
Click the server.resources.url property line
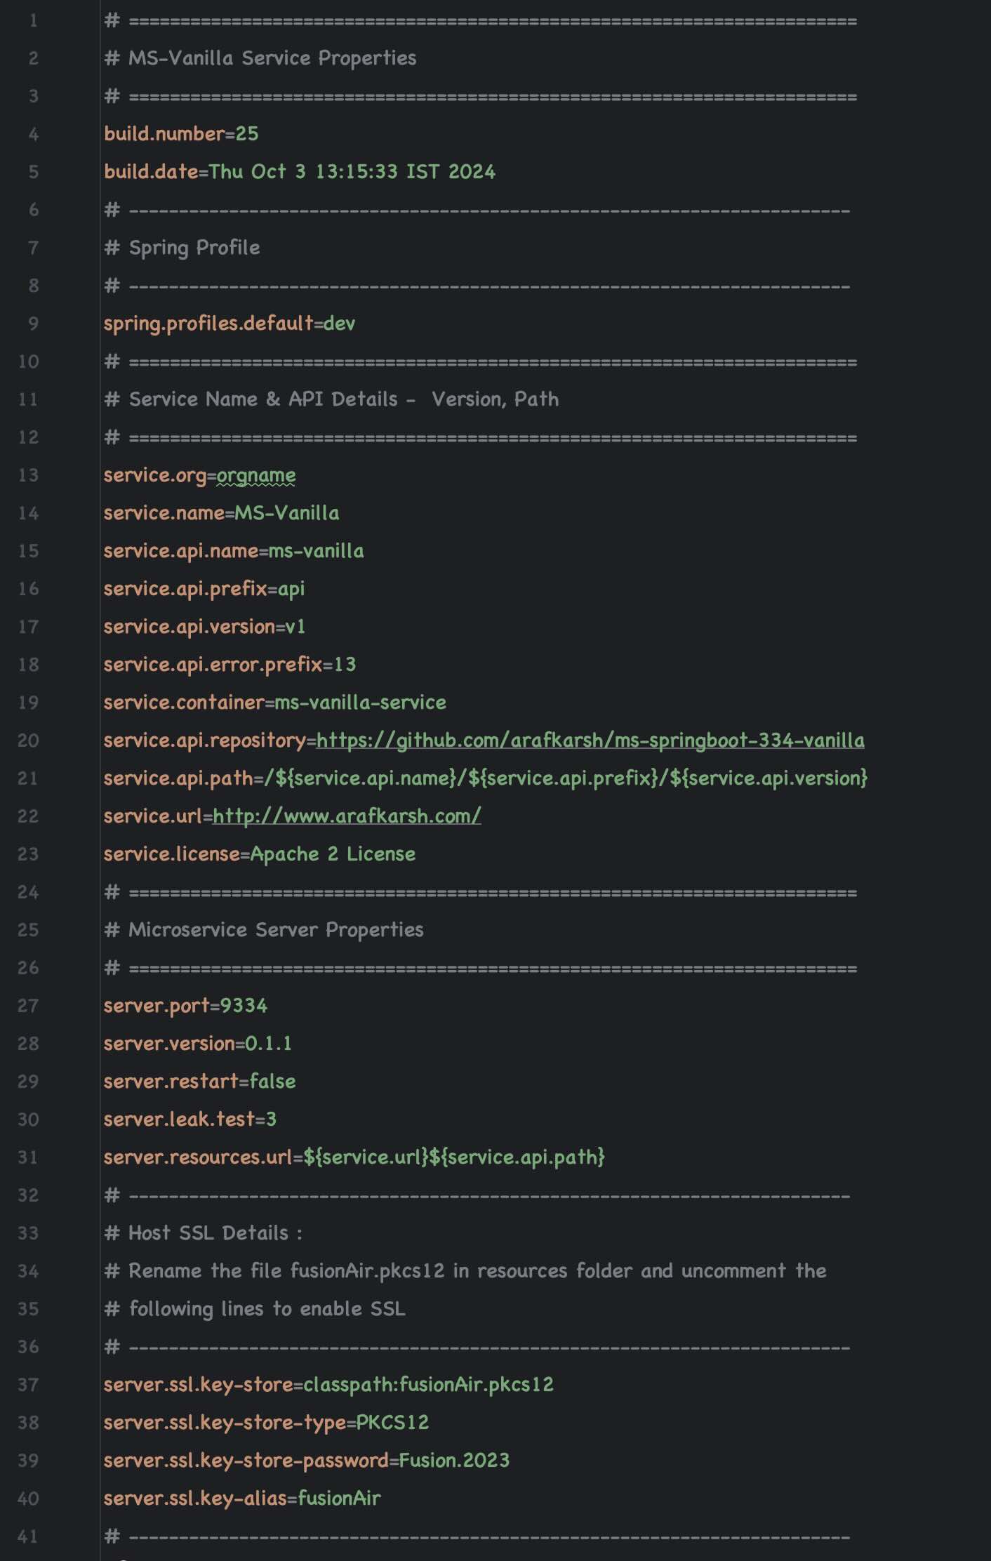coord(354,1157)
